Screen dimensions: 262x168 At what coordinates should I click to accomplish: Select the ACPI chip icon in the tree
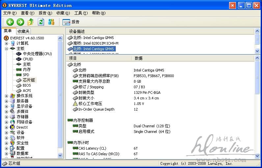pos(19,91)
